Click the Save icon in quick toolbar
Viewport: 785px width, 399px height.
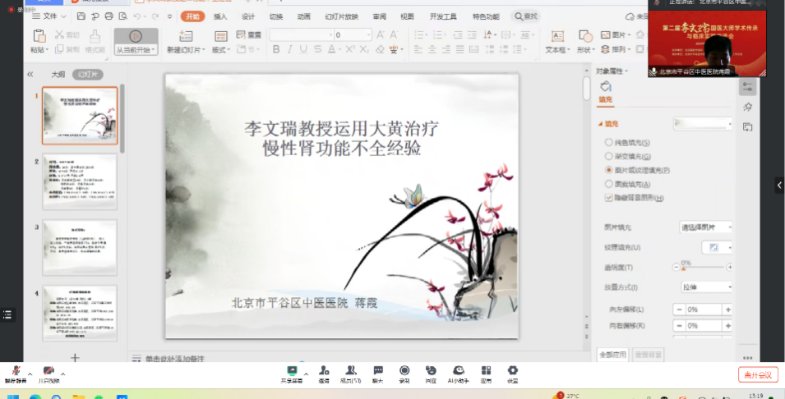(81, 16)
